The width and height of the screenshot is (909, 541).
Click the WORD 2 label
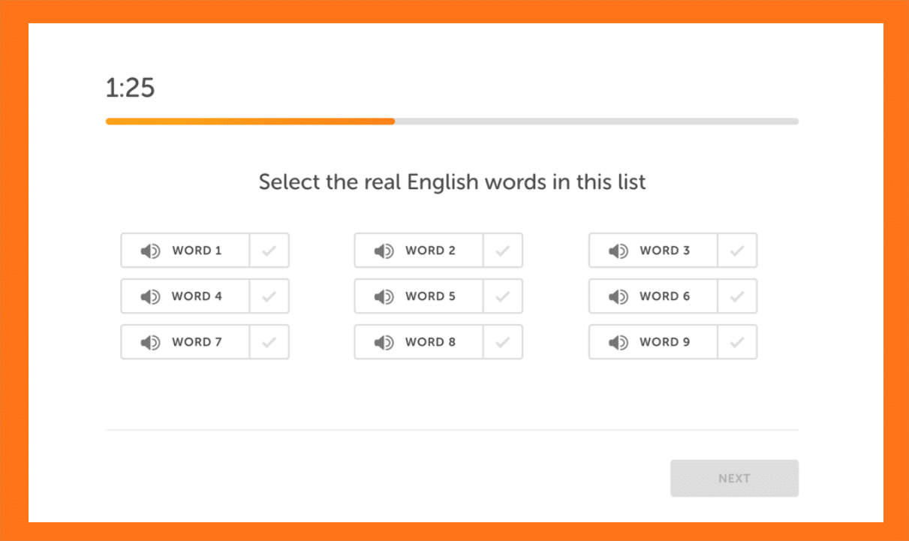pyautogui.click(x=430, y=251)
